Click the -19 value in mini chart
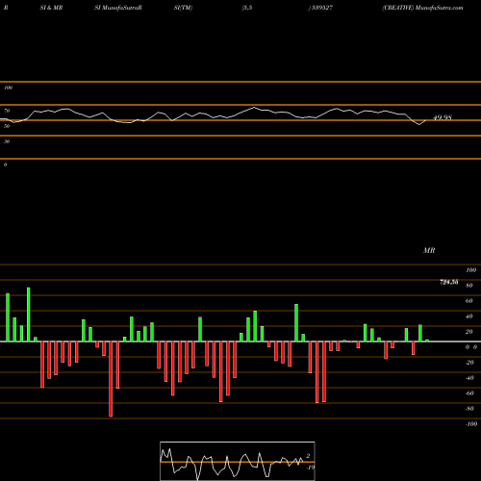Viewport: 481px width, 481px height. [310, 468]
